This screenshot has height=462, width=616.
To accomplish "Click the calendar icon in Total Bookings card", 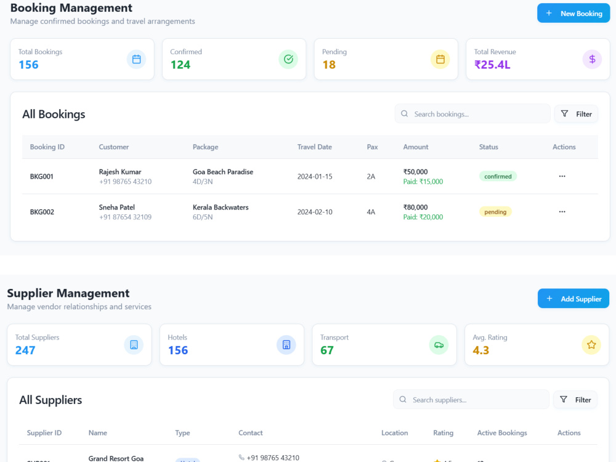I will 136,59.
